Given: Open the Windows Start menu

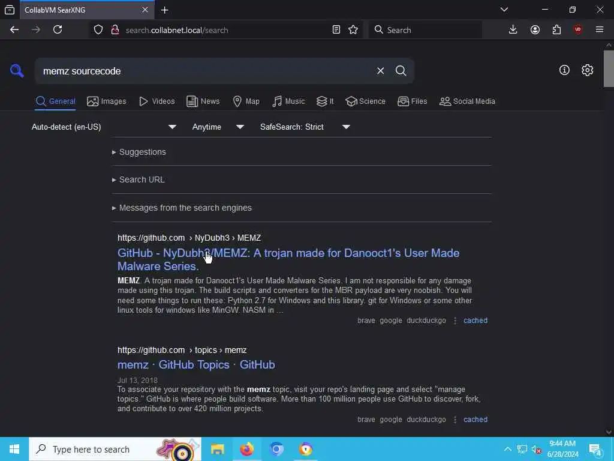Looking at the screenshot, I should [x=14, y=449].
